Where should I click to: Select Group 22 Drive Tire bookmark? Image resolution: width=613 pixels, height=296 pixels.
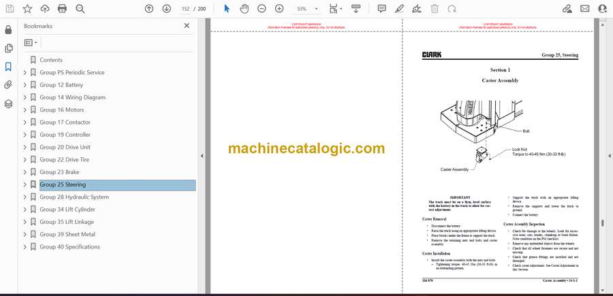pos(65,159)
